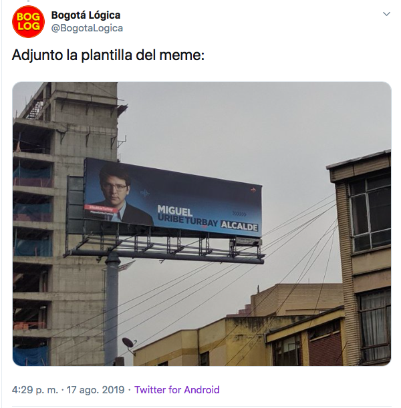The image size is (401, 408).
Task: Click the Twitter for Android source link
Action: click(x=177, y=390)
